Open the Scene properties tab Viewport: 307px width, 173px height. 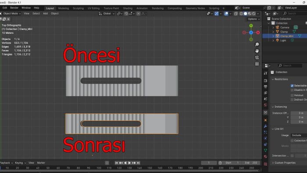point(265,99)
